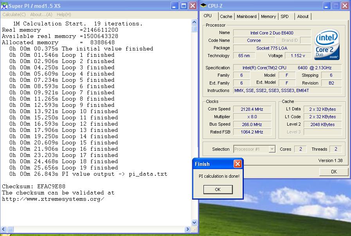This screenshot has width=351, height=236.
Task: Click the Name field 'Intel Core 2 Duo E6400'
Action: (272, 33)
